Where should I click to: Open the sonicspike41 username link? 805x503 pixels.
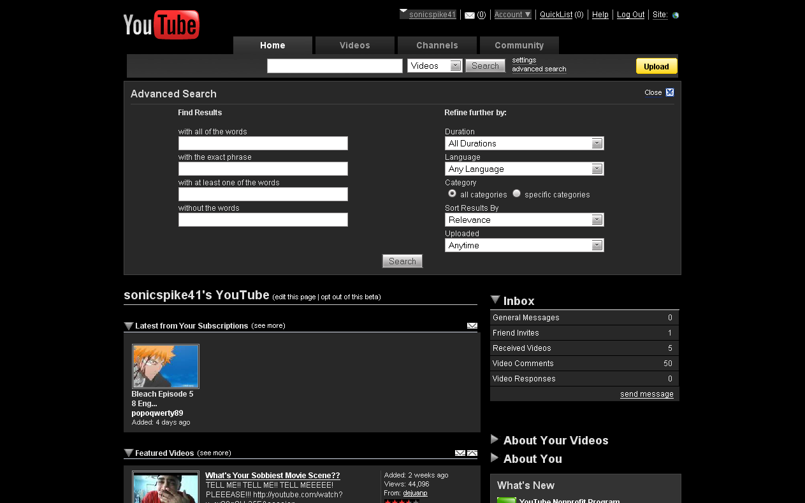coord(433,15)
